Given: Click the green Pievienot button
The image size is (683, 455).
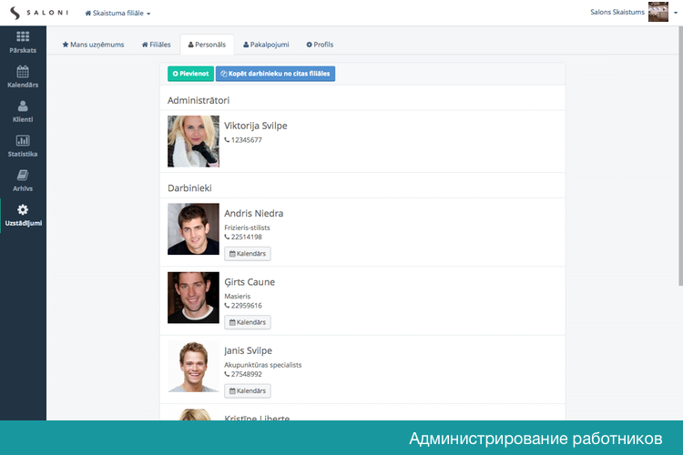Looking at the screenshot, I should [x=191, y=74].
